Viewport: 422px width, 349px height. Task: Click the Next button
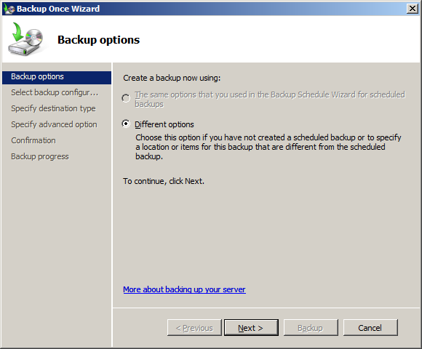[x=251, y=327]
